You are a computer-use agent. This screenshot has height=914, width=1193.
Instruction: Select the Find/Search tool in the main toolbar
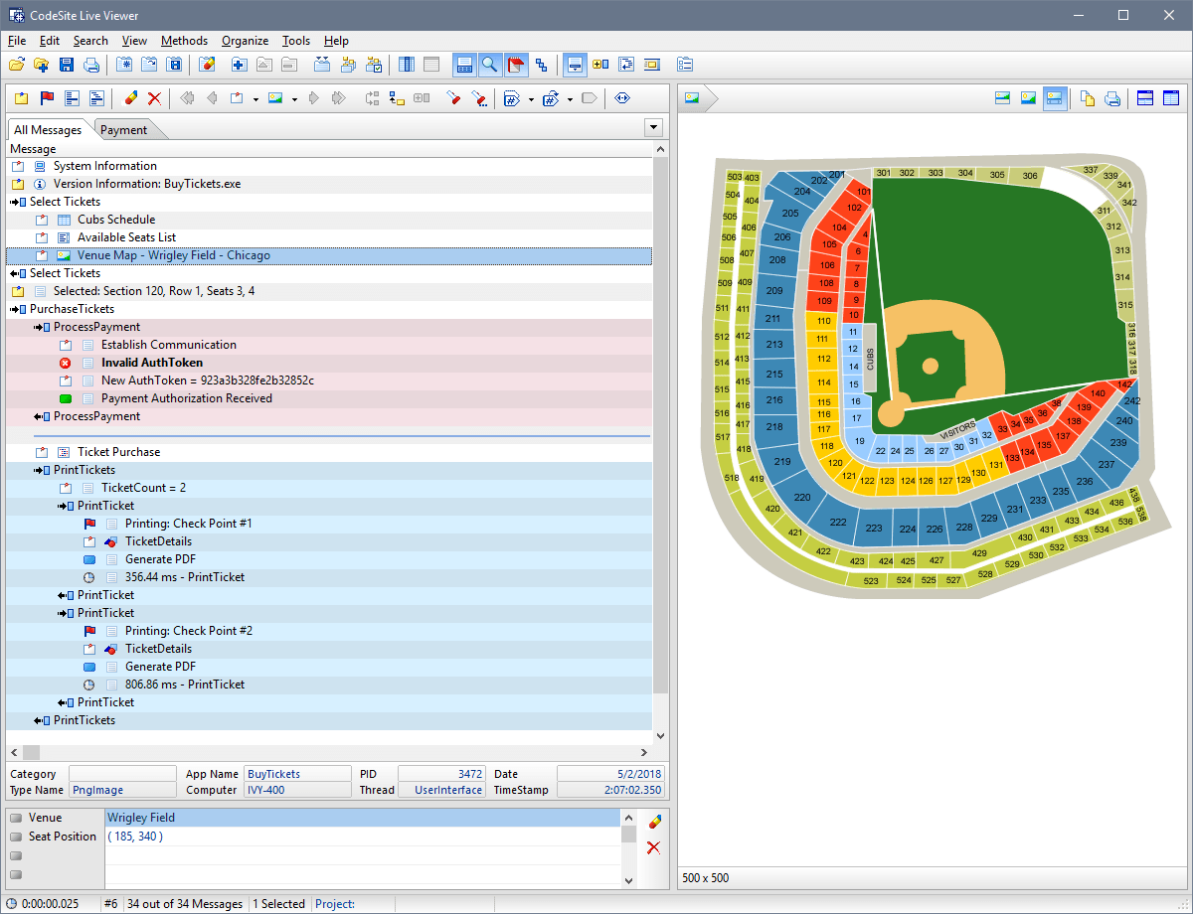point(489,65)
